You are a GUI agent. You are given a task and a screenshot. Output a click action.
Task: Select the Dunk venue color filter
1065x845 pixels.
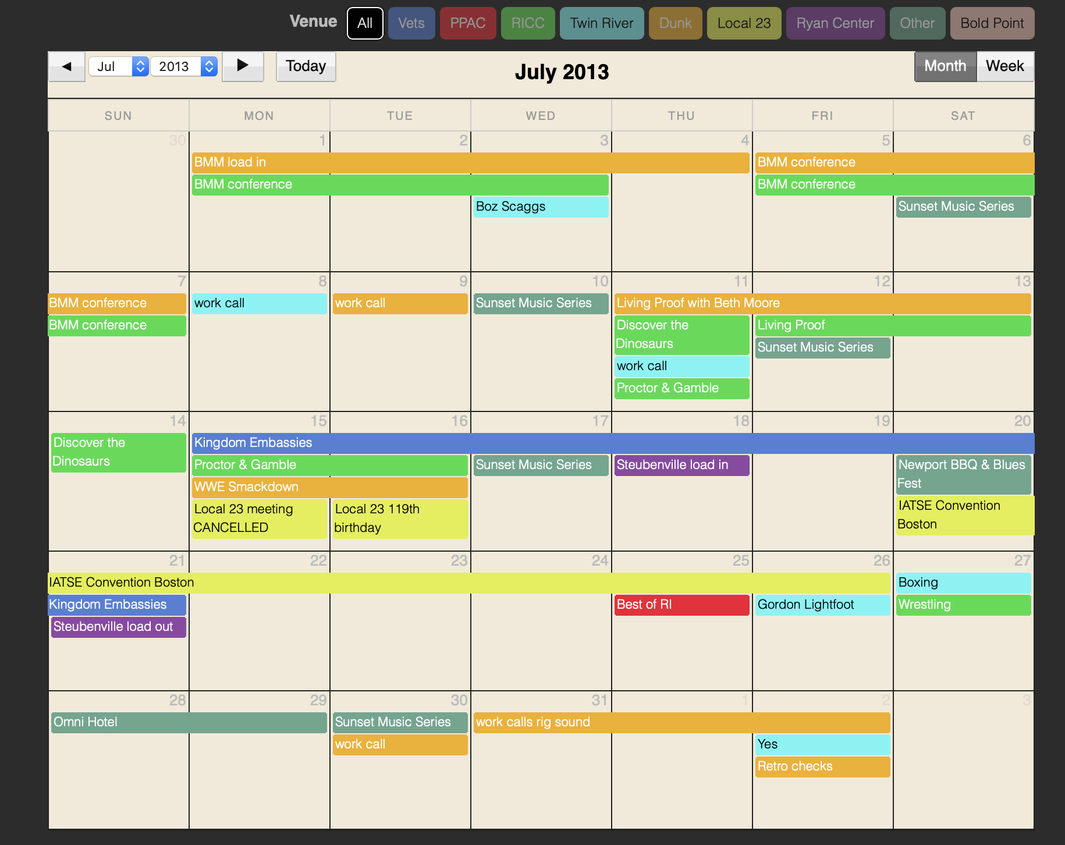(675, 23)
